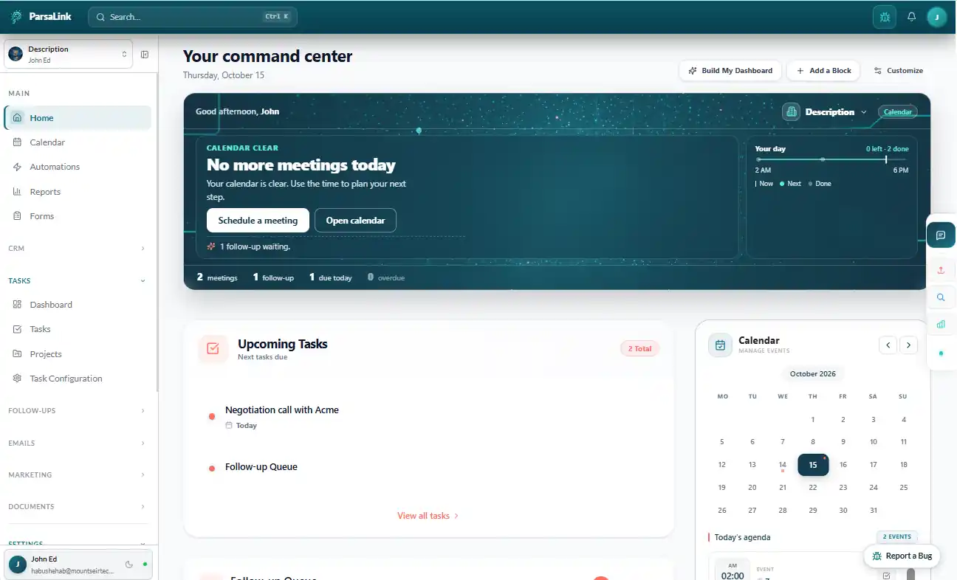This screenshot has width=957, height=580.
Task: Open Forms in the sidebar
Action: pyautogui.click(x=78, y=216)
